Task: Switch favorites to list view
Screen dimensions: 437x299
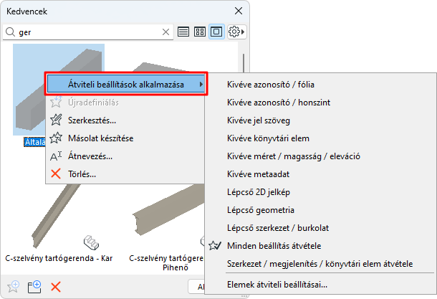Action: click(x=183, y=32)
